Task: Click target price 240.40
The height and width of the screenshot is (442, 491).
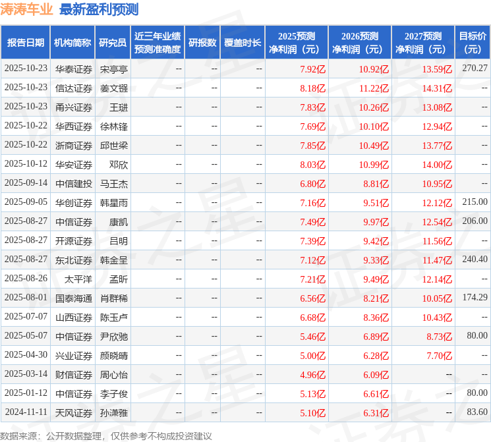Action: pos(475,259)
